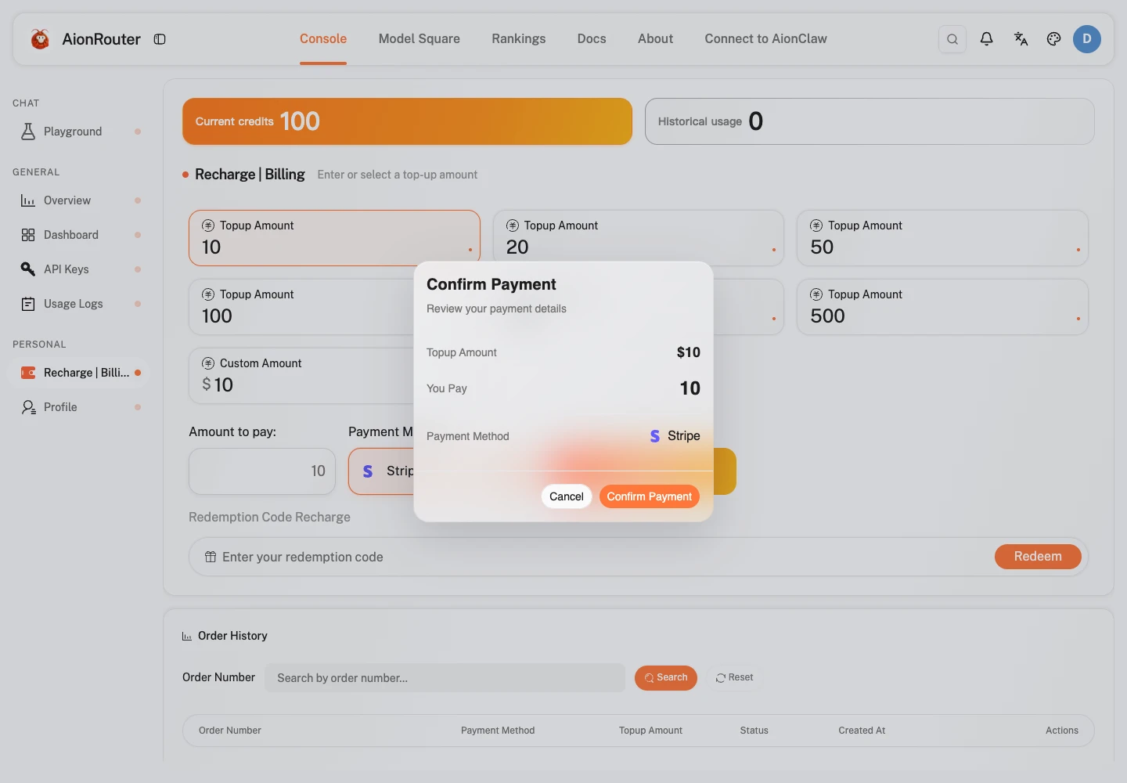
Task: Open the Model Square tab
Action: click(x=419, y=38)
